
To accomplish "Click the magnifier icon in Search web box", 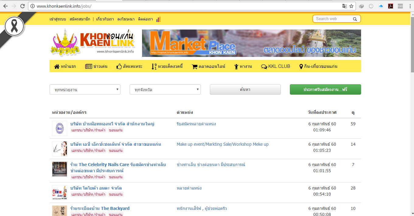I will point(355,19).
